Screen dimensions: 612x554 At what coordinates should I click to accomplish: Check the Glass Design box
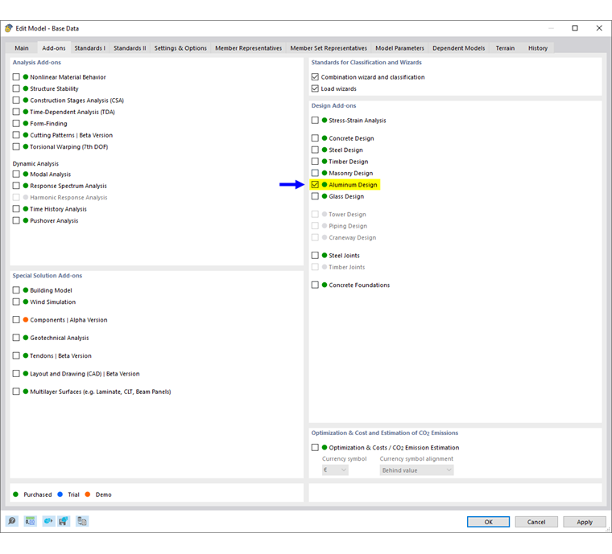click(x=315, y=196)
